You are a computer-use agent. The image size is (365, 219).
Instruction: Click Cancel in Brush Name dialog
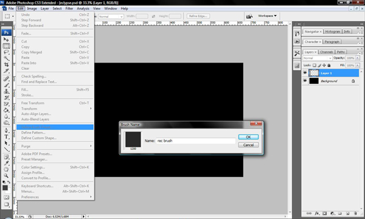coord(248,145)
